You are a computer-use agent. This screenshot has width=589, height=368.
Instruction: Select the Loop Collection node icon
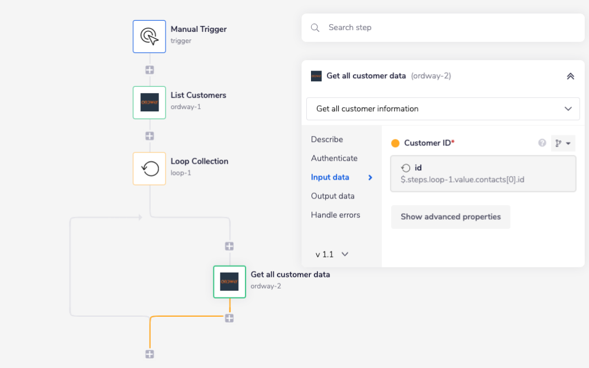(x=150, y=168)
